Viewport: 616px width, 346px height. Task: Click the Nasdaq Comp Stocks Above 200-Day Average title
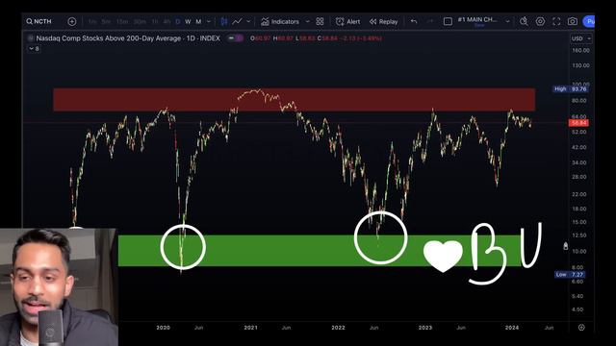(128, 38)
